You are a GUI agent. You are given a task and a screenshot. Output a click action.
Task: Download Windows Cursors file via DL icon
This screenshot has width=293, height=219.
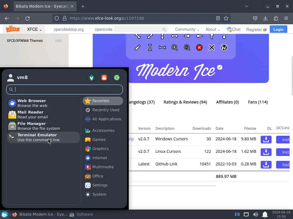(266, 139)
